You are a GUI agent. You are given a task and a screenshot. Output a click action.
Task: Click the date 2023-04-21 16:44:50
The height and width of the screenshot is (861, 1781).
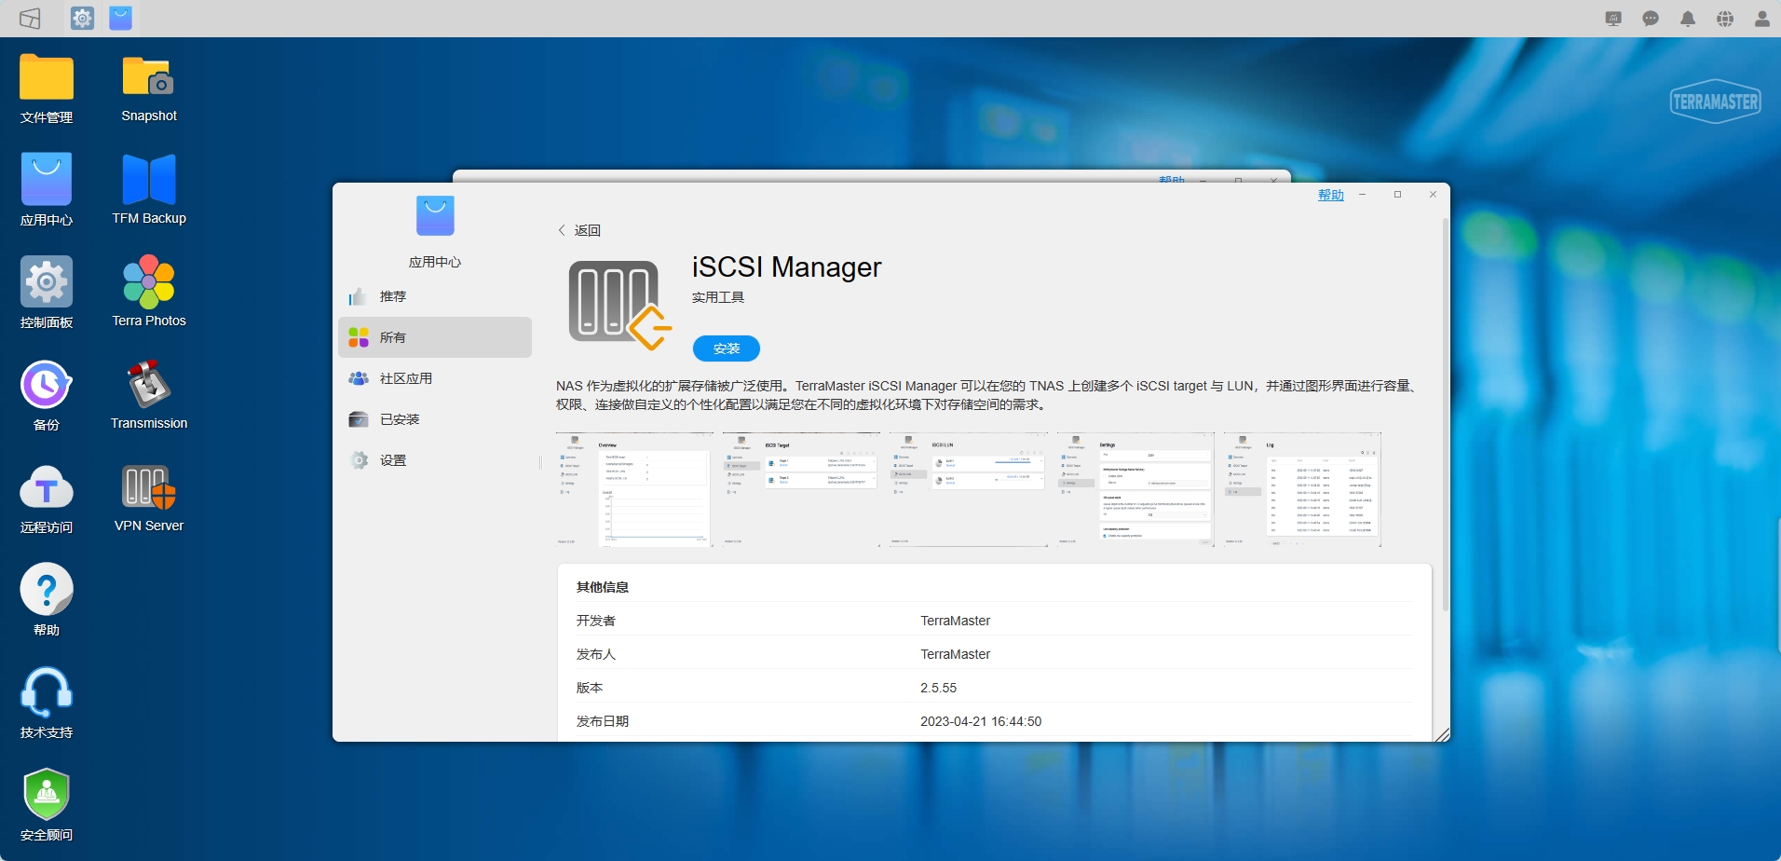point(981,721)
